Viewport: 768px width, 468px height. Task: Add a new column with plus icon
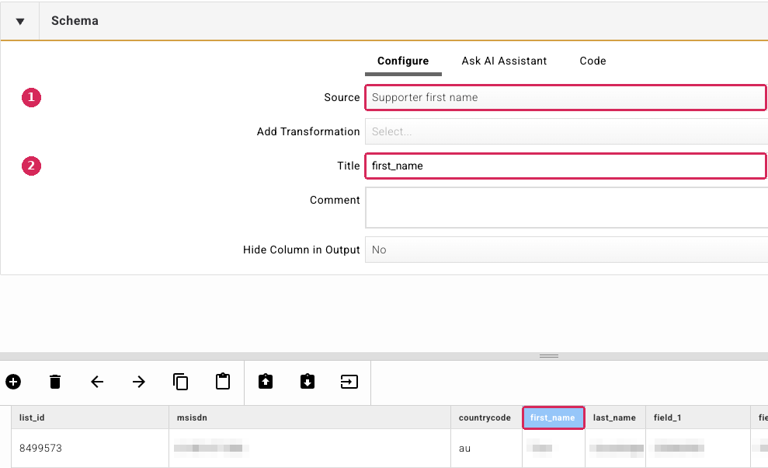[x=13, y=382]
